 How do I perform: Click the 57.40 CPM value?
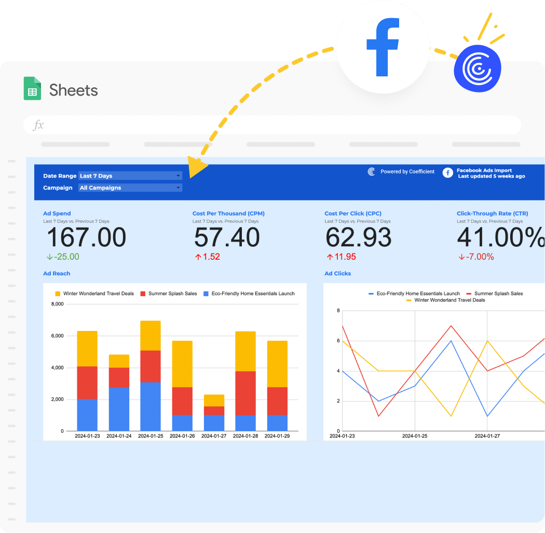(227, 237)
